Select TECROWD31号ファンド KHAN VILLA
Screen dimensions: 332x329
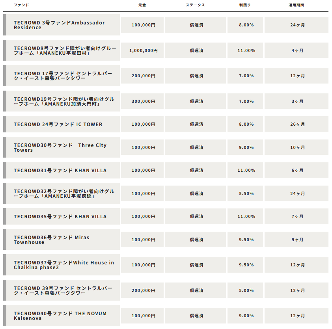pos(60,171)
